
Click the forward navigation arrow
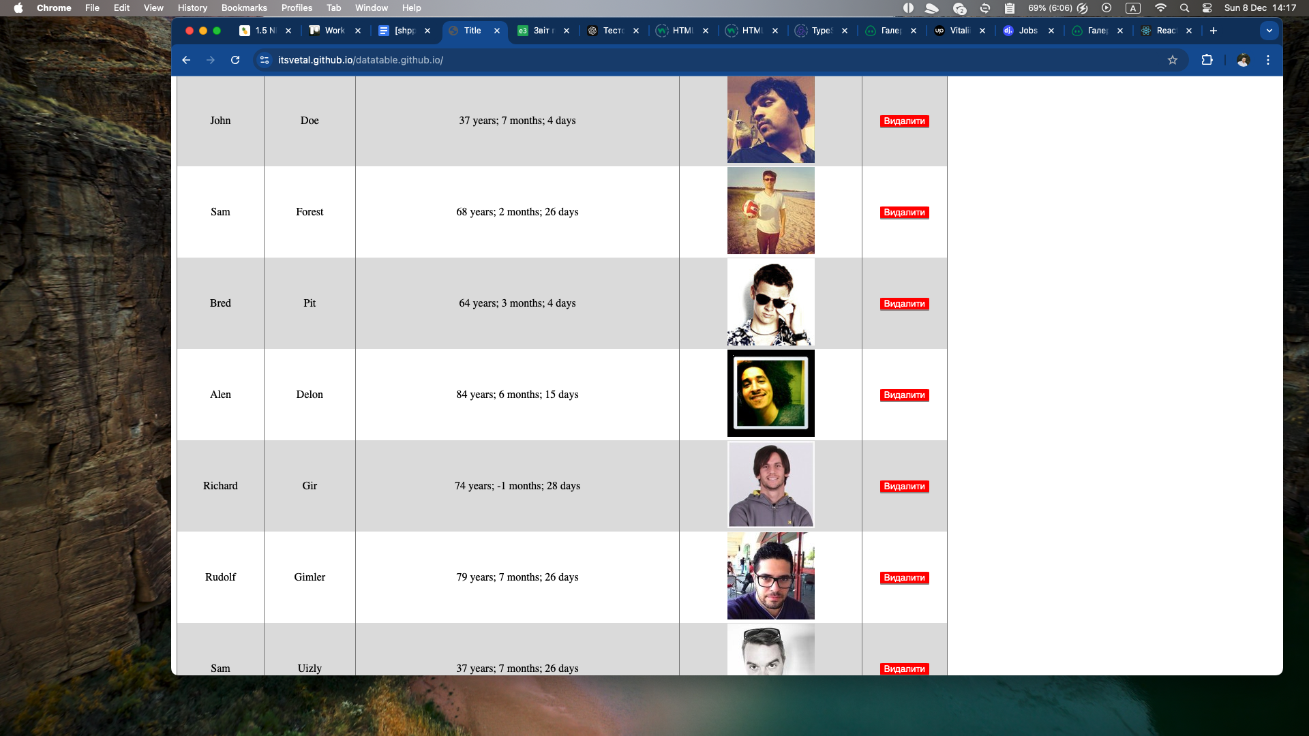click(211, 60)
